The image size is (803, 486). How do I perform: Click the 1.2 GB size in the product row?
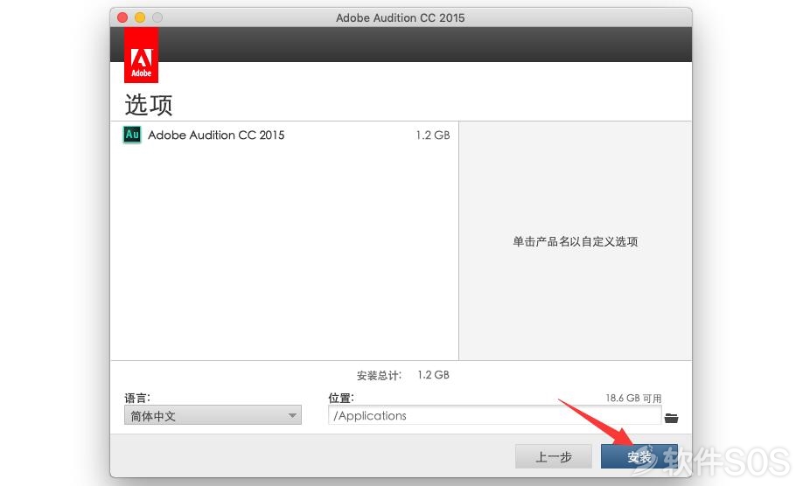pyautogui.click(x=433, y=135)
